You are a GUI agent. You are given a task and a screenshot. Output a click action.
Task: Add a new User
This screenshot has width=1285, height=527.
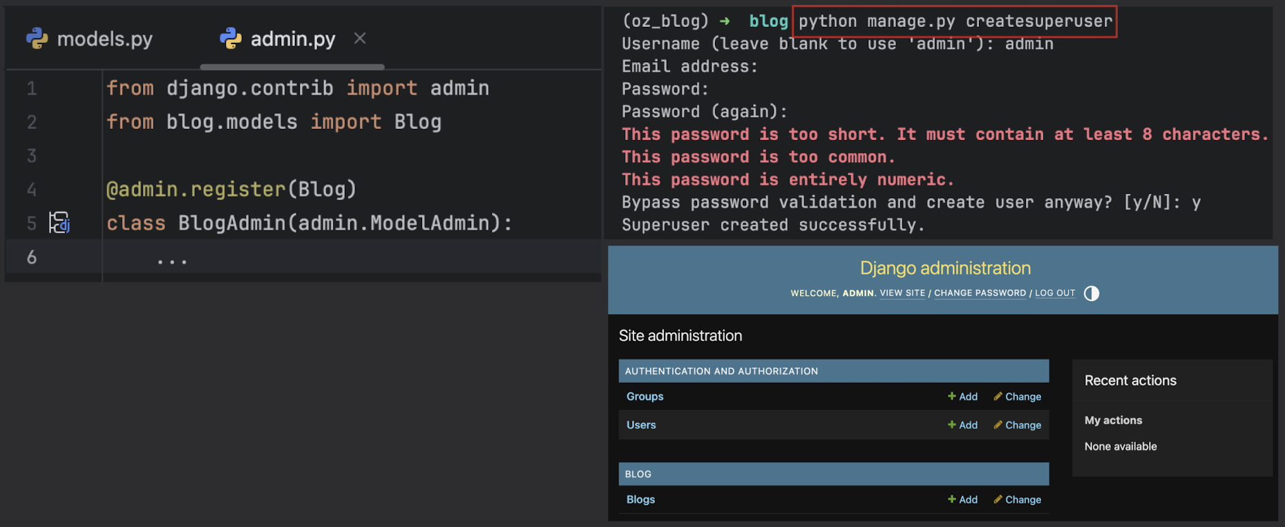tap(962, 425)
